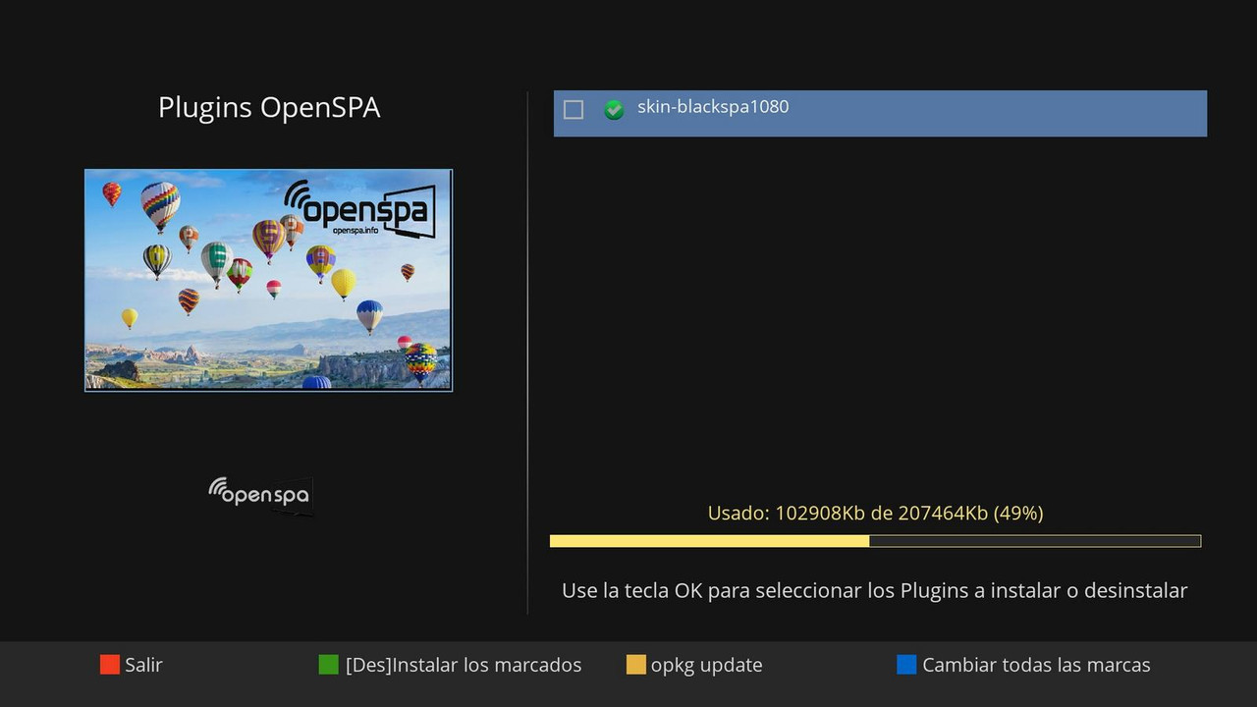
Task: Click the hot air balloon preview thumbnail
Action: click(x=268, y=280)
